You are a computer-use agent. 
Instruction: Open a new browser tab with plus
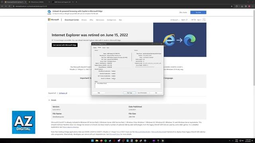click(x=76, y=2)
